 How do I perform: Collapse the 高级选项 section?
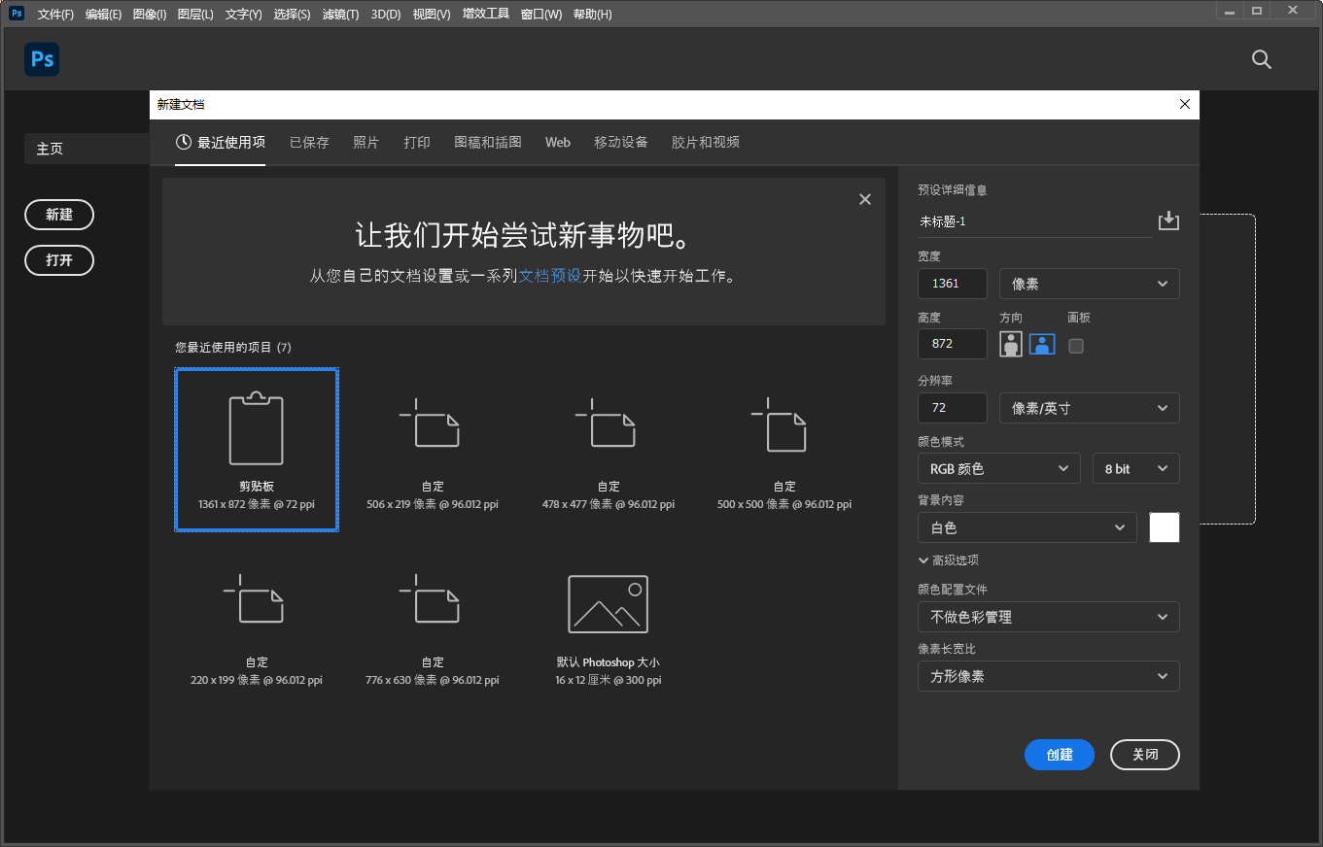[950, 559]
